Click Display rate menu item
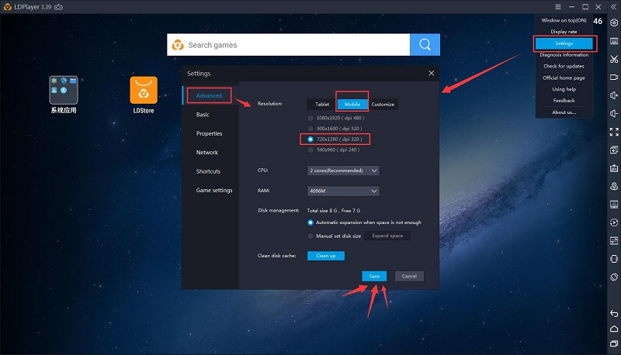This screenshot has width=621, height=355. 564,32
